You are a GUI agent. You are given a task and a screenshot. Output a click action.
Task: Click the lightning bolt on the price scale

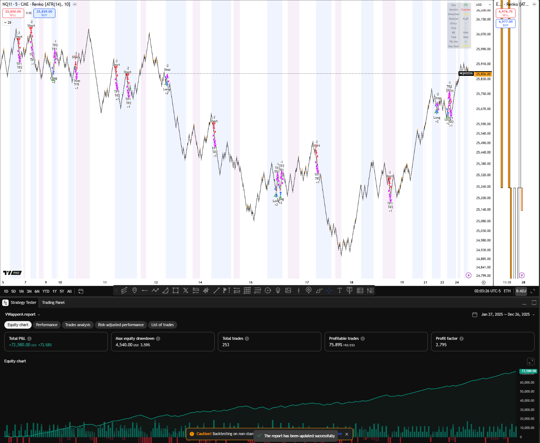coord(468,275)
